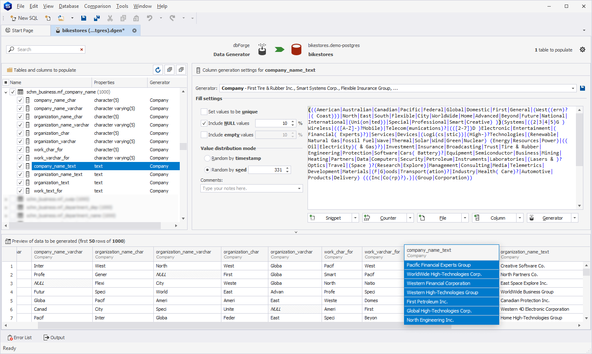Screen dimensions: 592x354
Task: Click the dbForge Studio app logo
Action: (7, 6)
